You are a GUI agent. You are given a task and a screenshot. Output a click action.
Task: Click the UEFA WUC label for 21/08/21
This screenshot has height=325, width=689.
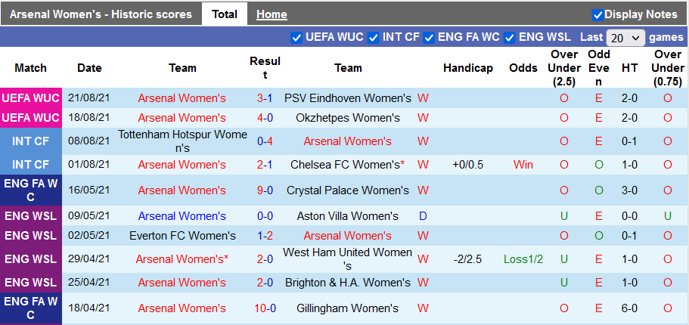[x=31, y=98]
